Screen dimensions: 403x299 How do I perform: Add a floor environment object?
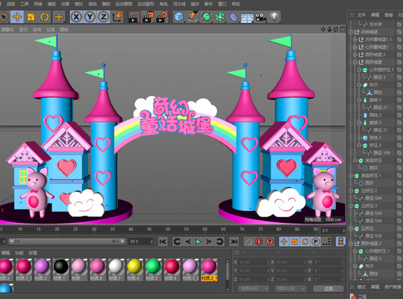tap(247, 17)
